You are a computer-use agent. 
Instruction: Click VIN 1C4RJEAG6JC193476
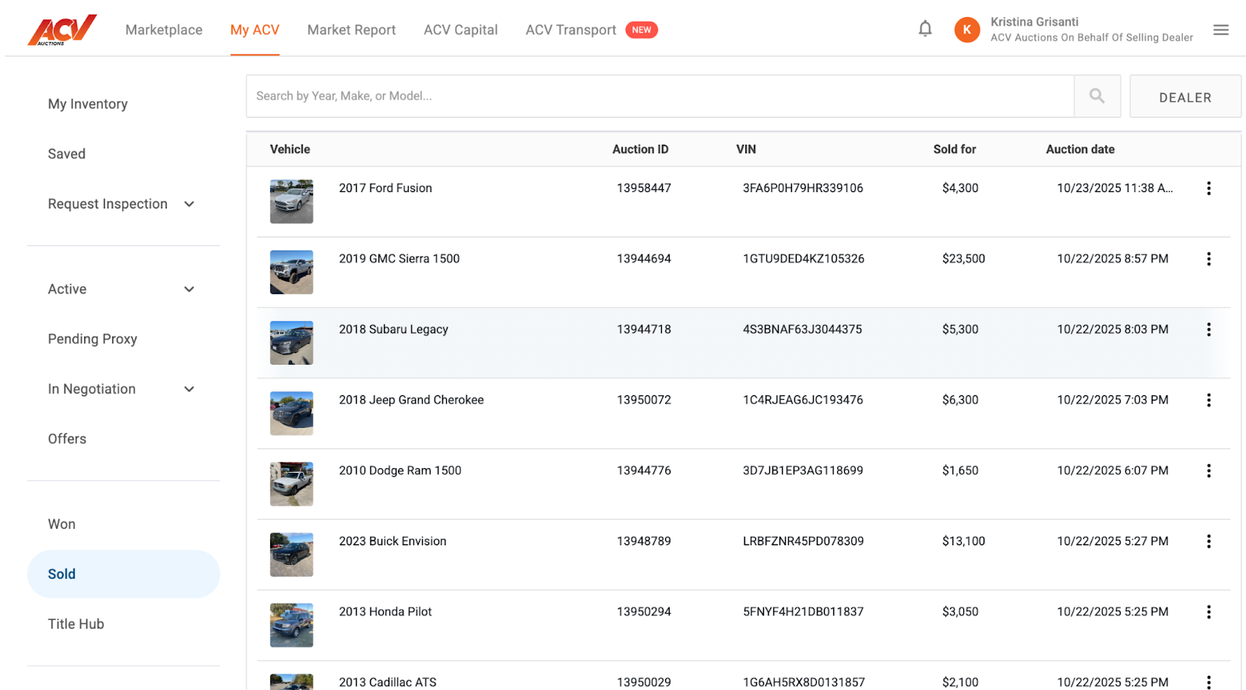[803, 400]
